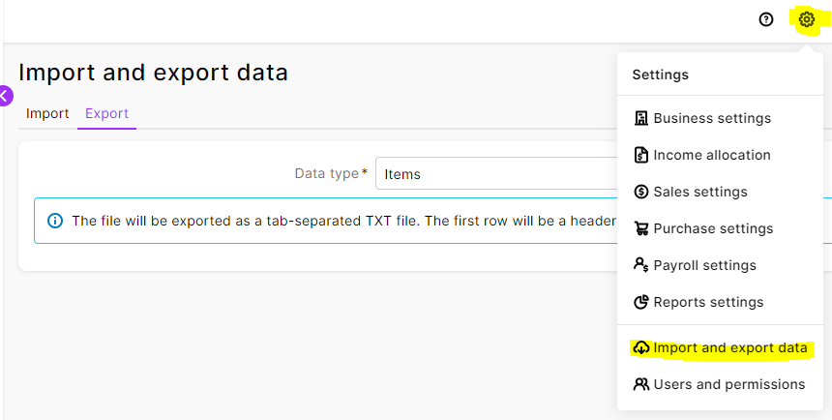This screenshot has width=832, height=420.
Task: Click the Income allocation document icon
Action: pos(640,155)
